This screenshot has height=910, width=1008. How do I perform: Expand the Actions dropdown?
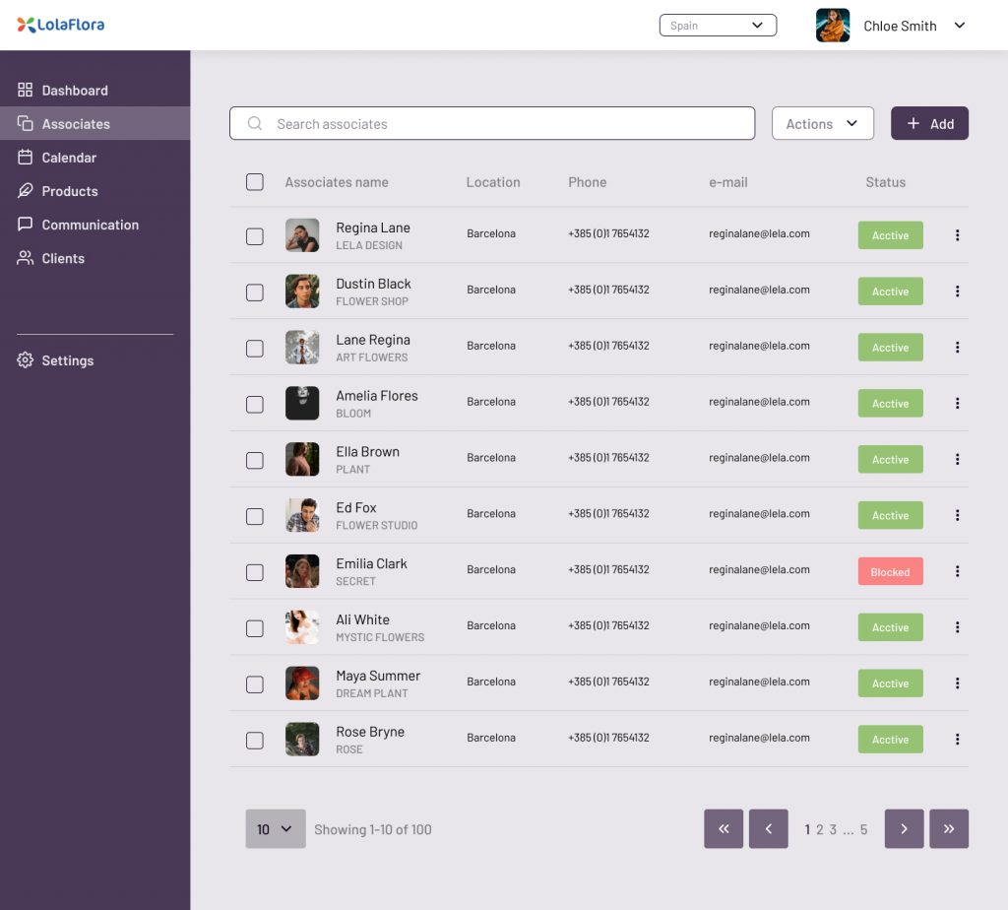[822, 124]
